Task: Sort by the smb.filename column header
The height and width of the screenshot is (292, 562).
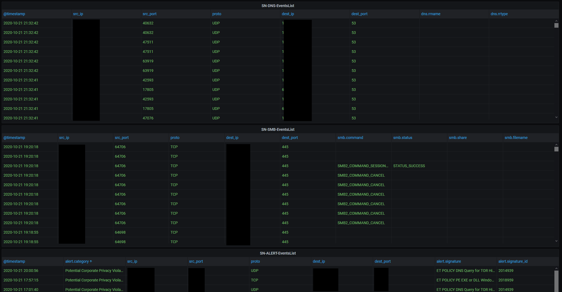Action: coord(516,138)
